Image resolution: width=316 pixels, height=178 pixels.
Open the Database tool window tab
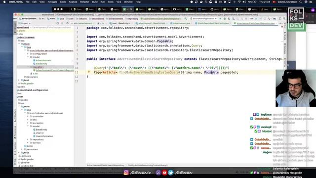(x=285, y=49)
